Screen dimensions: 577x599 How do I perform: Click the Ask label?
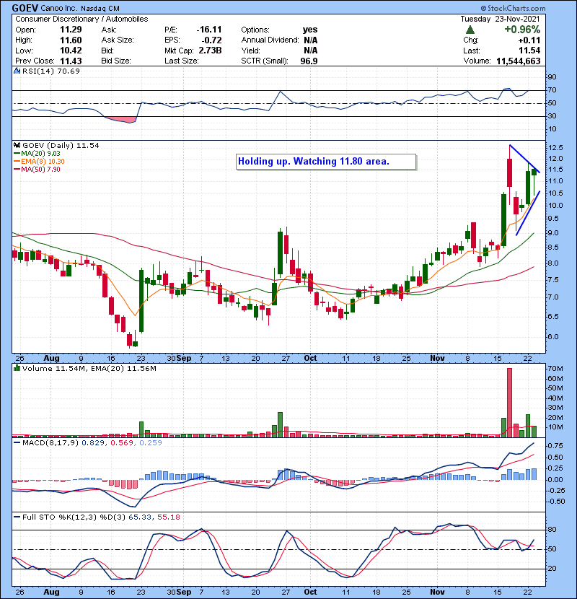pos(109,30)
